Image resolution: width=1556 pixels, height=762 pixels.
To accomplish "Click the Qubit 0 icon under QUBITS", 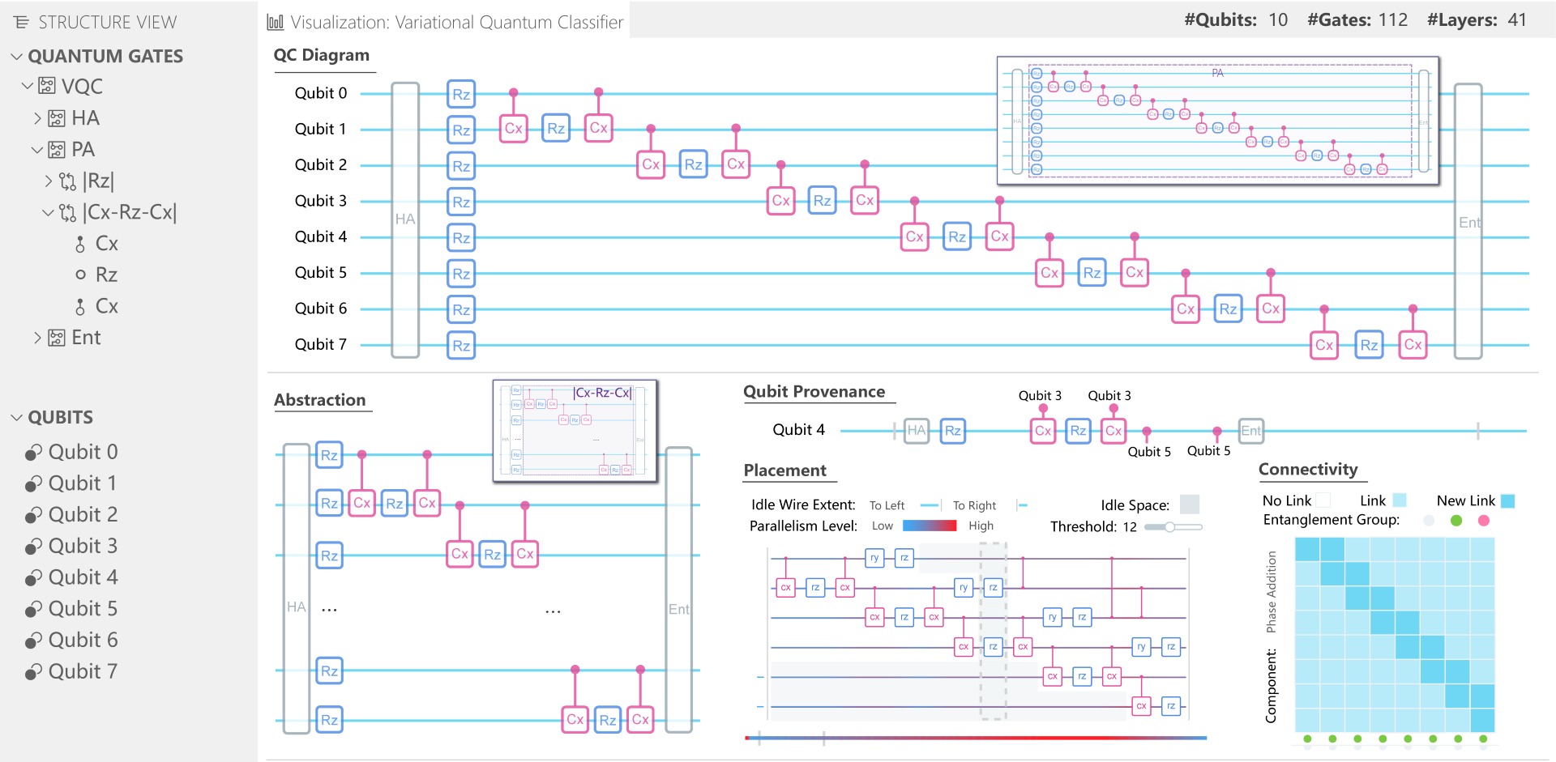I will pyautogui.click(x=33, y=452).
